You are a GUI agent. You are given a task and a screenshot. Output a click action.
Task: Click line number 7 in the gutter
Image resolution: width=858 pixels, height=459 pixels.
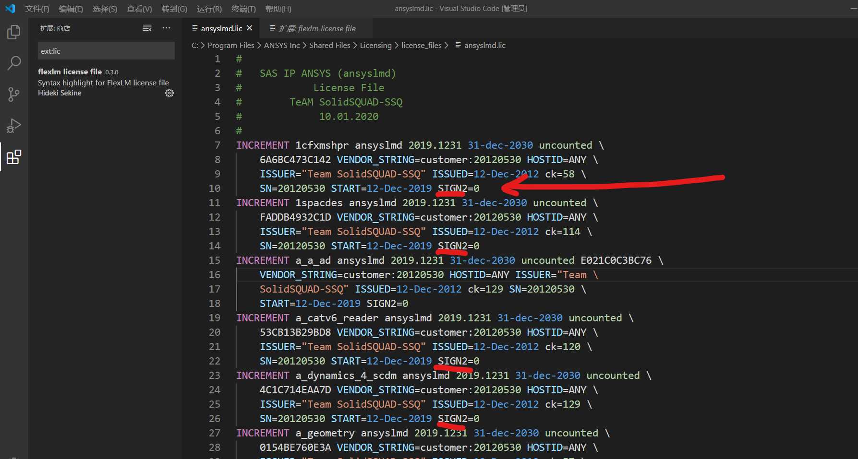coord(218,145)
